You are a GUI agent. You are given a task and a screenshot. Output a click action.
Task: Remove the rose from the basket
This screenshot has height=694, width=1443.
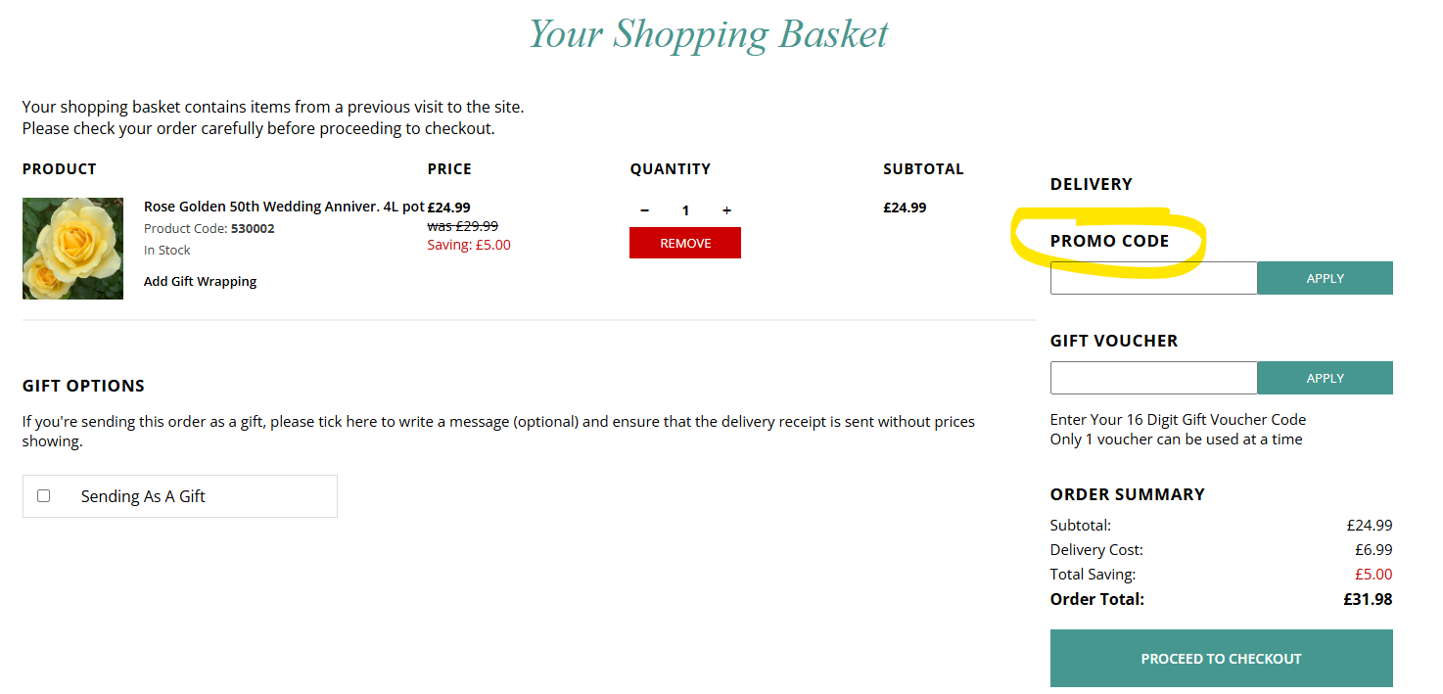pyautogui.click(x=685, y=243)
